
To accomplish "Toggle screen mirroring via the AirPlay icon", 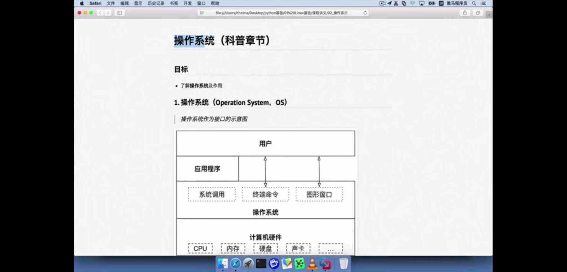I will (x=422, y=4).
